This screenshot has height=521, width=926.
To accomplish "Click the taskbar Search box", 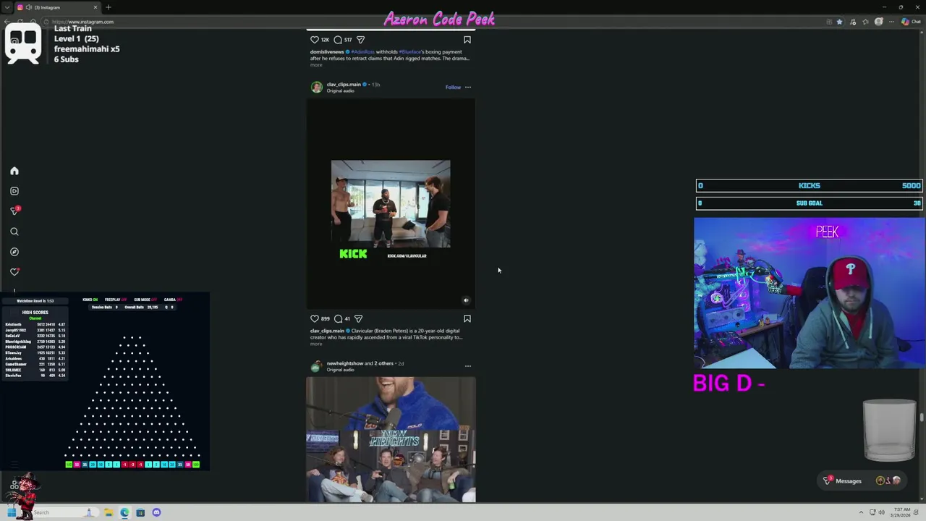I will 61,512.
